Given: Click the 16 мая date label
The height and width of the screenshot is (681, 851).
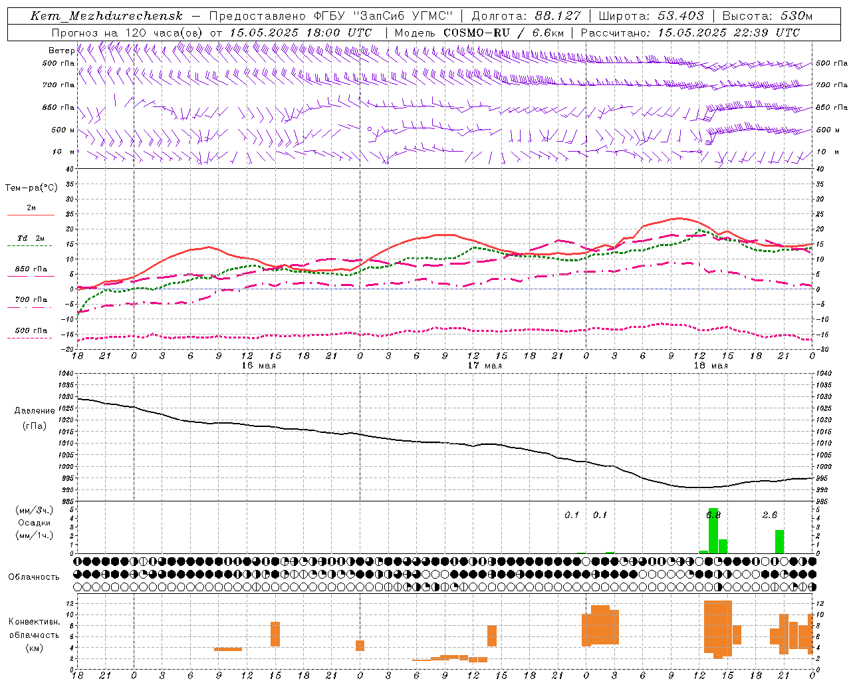Looking at the screenshot, I should tap(259, 366).
